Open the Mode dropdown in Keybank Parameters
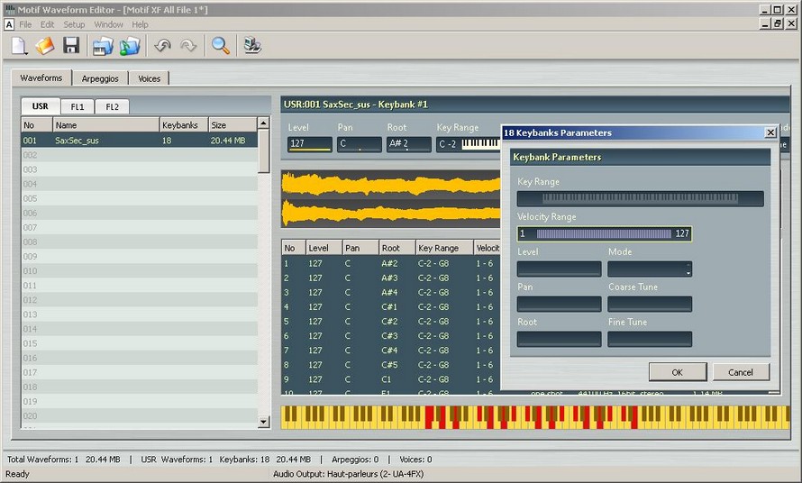Viewport: 802px width, 483px height. [650, 269]
